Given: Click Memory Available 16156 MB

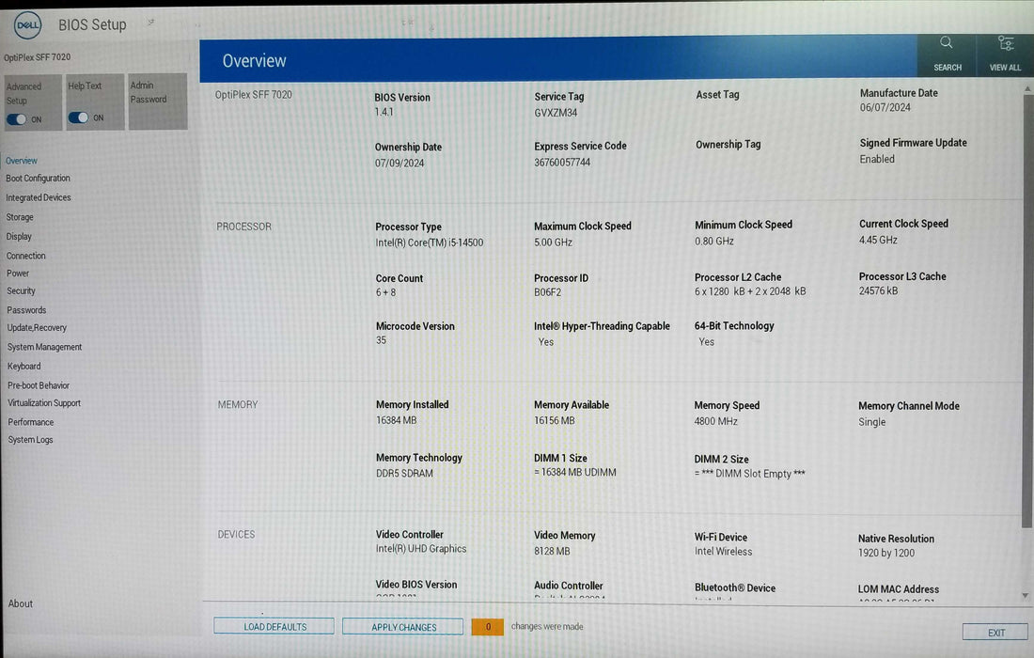Looking at the screenshot, I should point(555,420).
